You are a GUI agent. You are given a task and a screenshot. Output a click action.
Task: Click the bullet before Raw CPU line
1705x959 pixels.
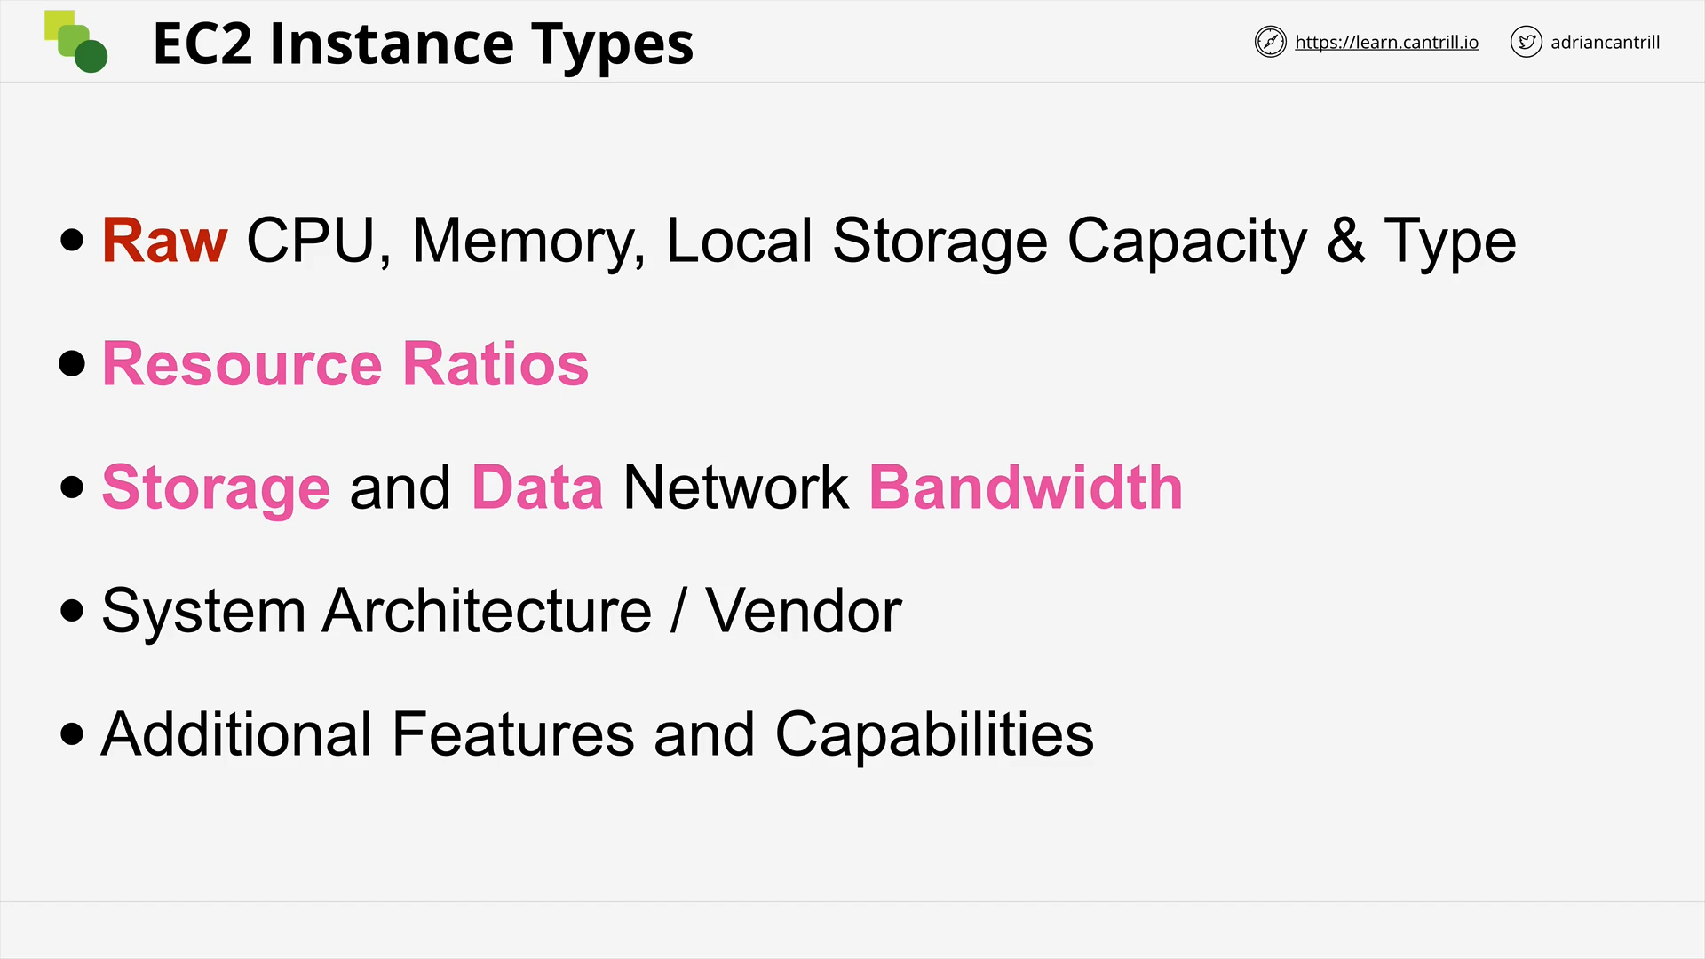click(x=72, y=240)
